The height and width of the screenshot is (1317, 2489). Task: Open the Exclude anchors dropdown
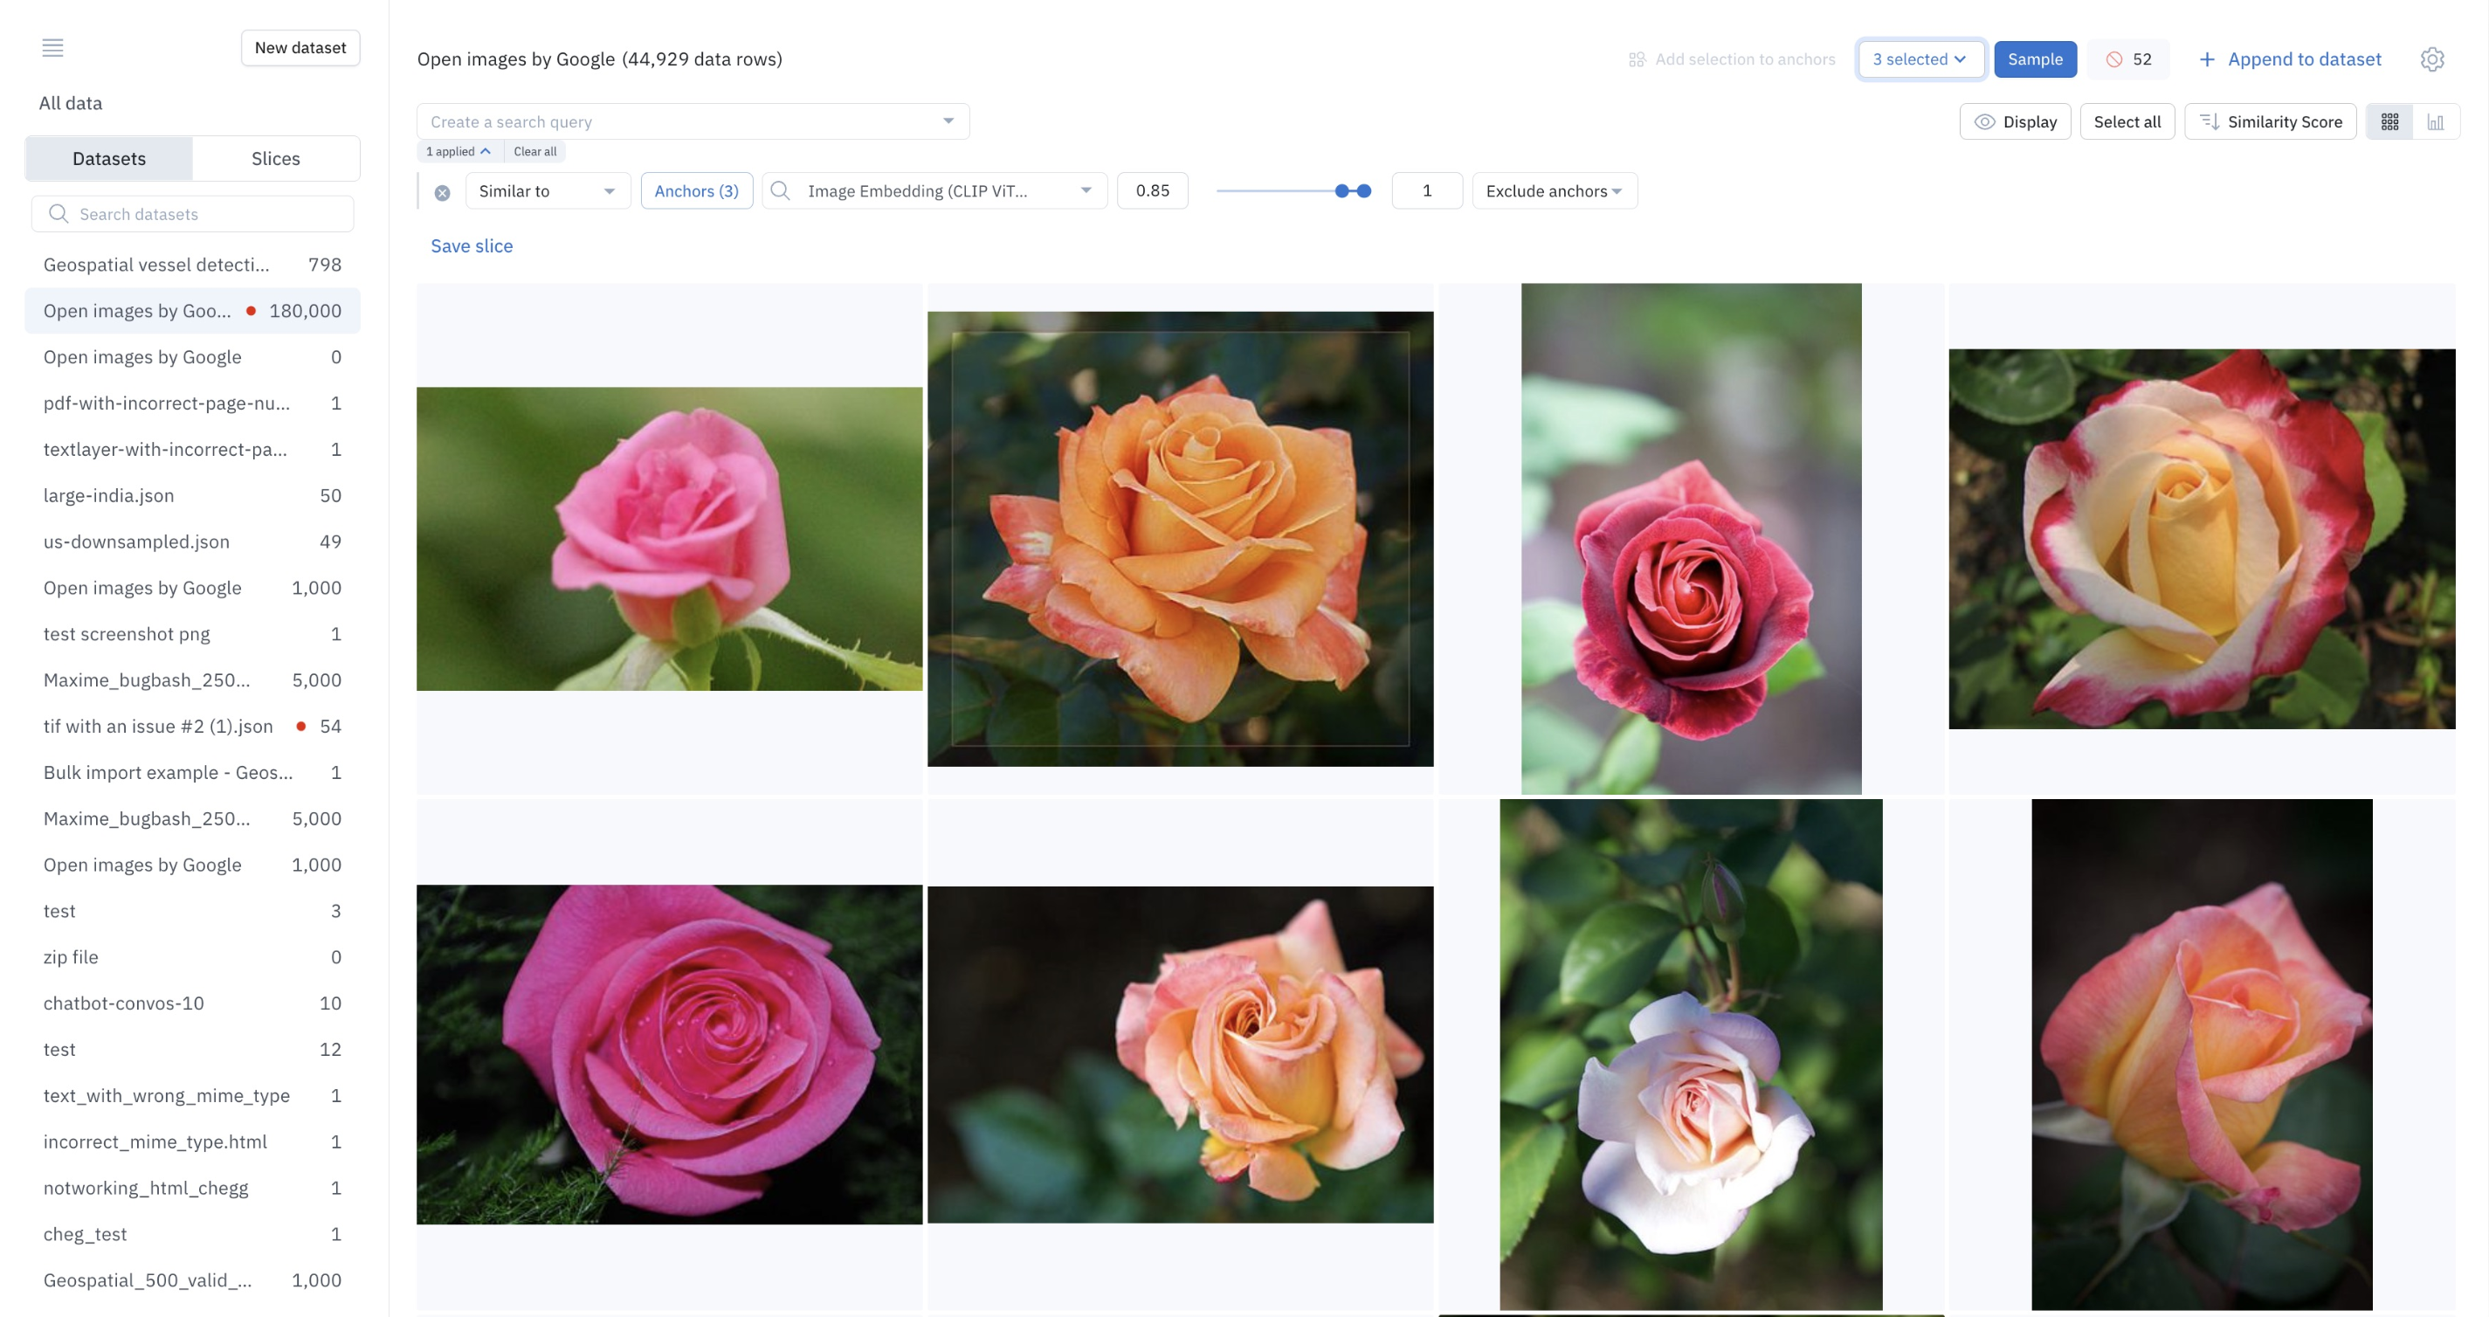point(1554,190)
